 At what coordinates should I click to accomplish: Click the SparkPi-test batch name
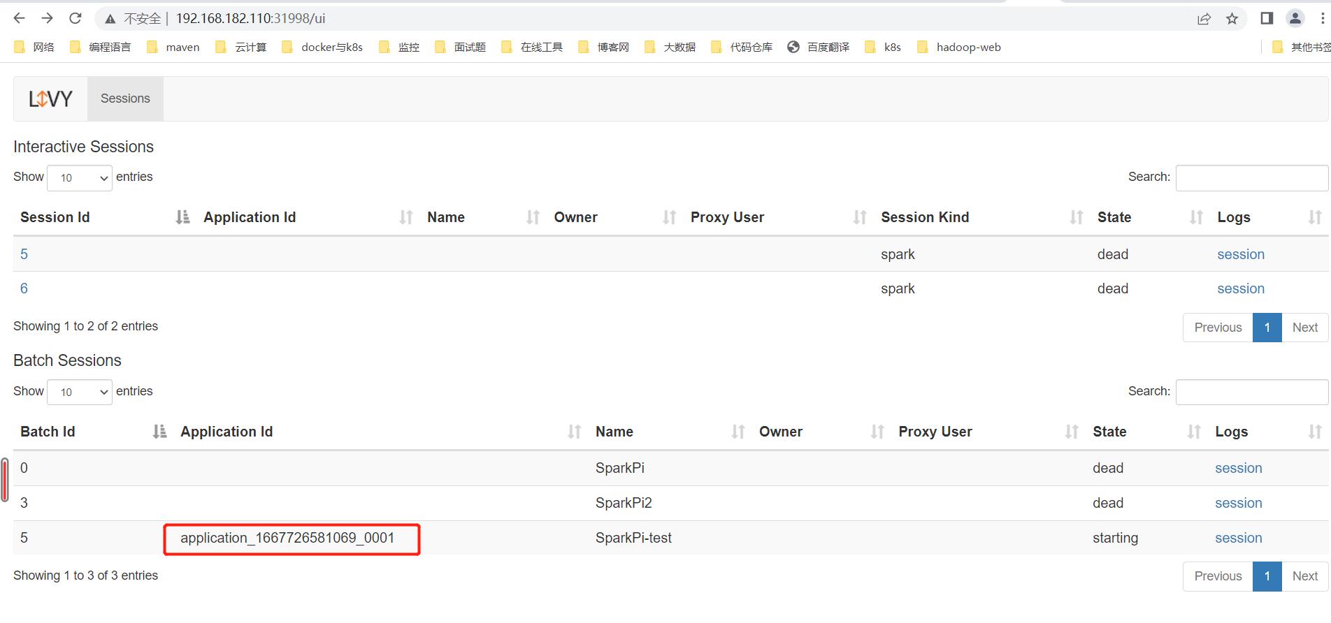pyautogui.click(x=633, y=538)
